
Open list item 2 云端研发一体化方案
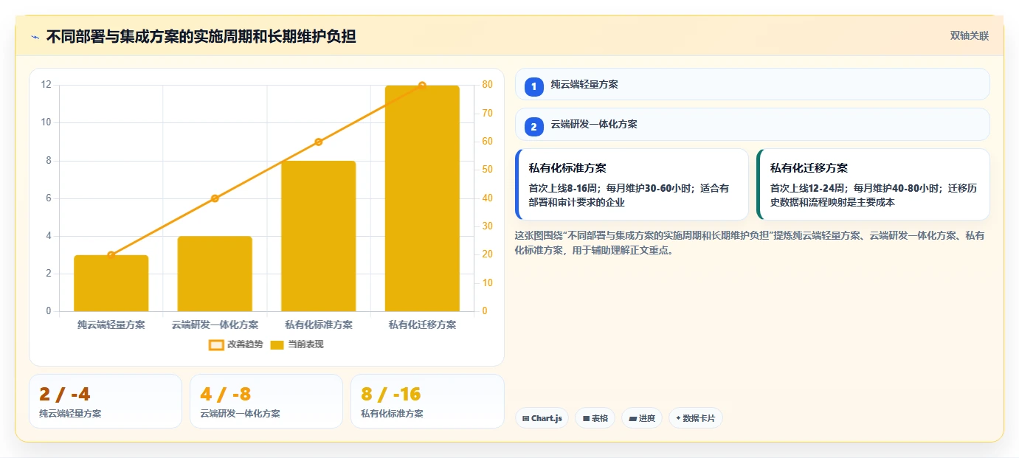pos(752,125)
